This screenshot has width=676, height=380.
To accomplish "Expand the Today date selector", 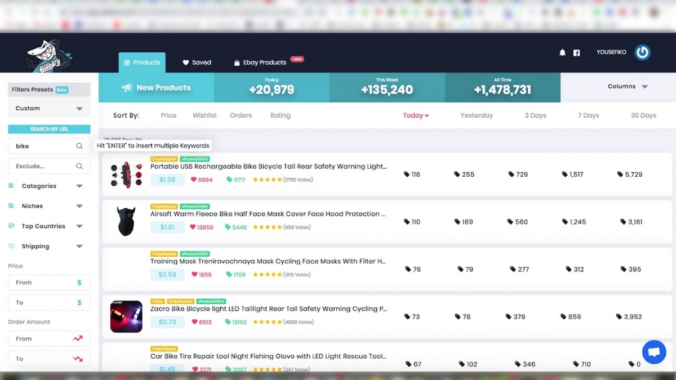I will pos(415,115).
